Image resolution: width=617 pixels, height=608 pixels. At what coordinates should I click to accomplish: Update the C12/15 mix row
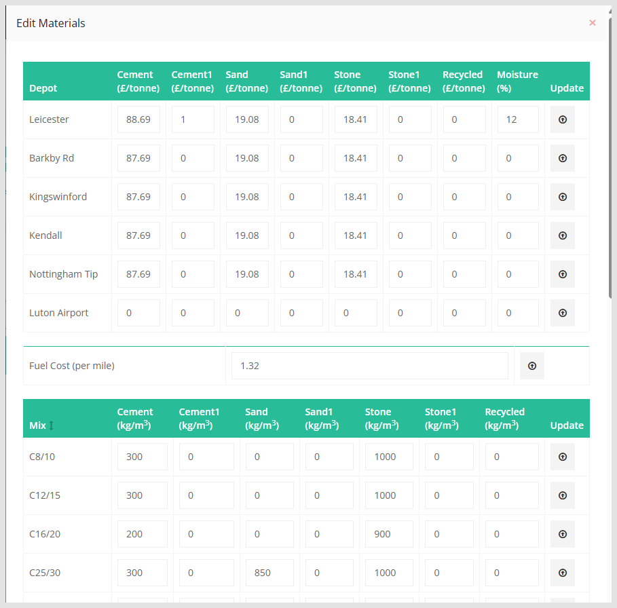pyautogui.click(x=562, y=495)
